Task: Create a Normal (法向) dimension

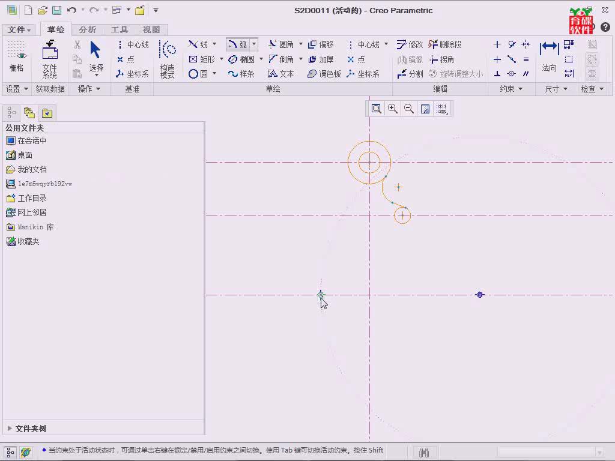Action: coord(549,57)
